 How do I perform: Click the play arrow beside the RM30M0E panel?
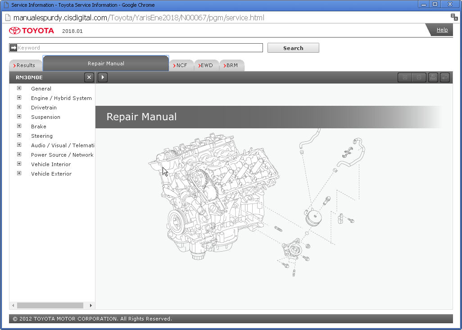tap(103, 77)
